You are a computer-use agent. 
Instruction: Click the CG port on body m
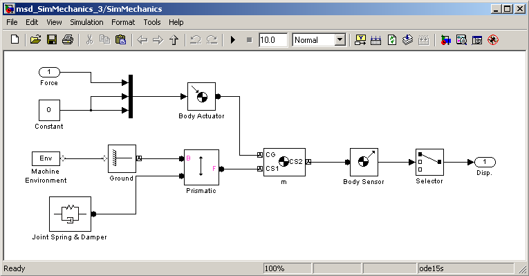coord(260,155)
